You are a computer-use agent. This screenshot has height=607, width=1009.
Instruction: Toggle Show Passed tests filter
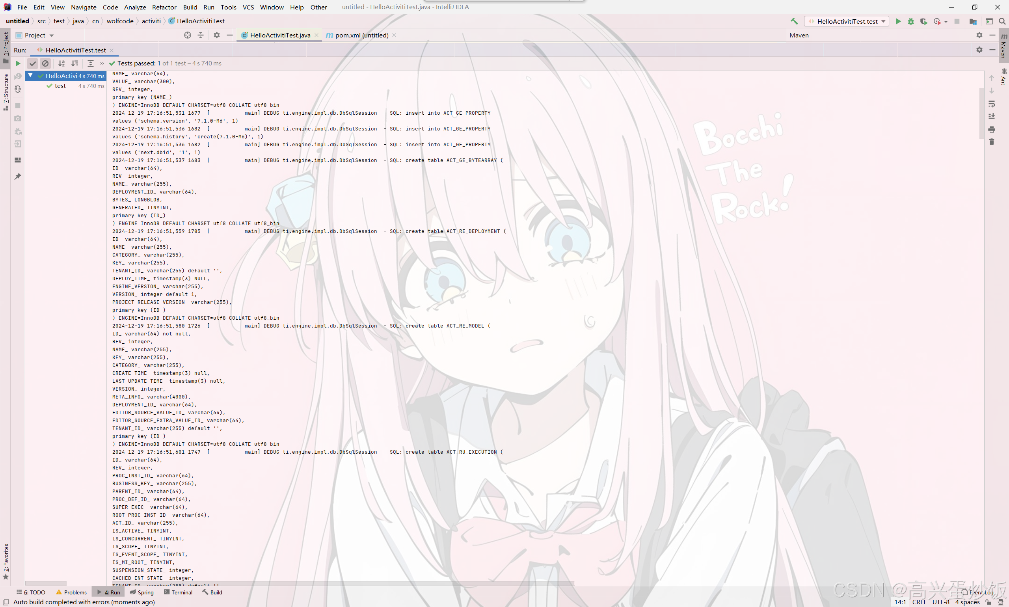click(x=33, y=63)
